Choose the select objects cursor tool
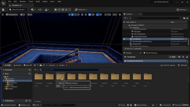This screenshot has height=107, width=190. tap(69, 15)
